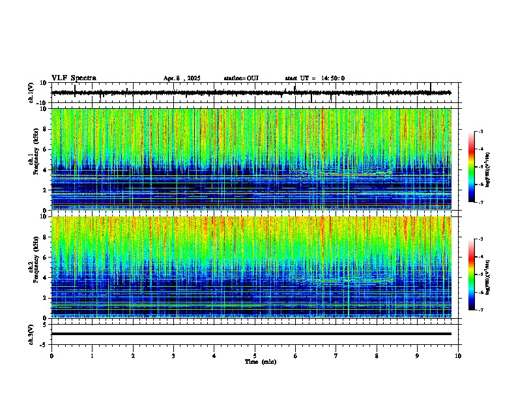
Task: Click the 'station=OUI' header text
Action: pyautogui.click(x=241, y=78)
